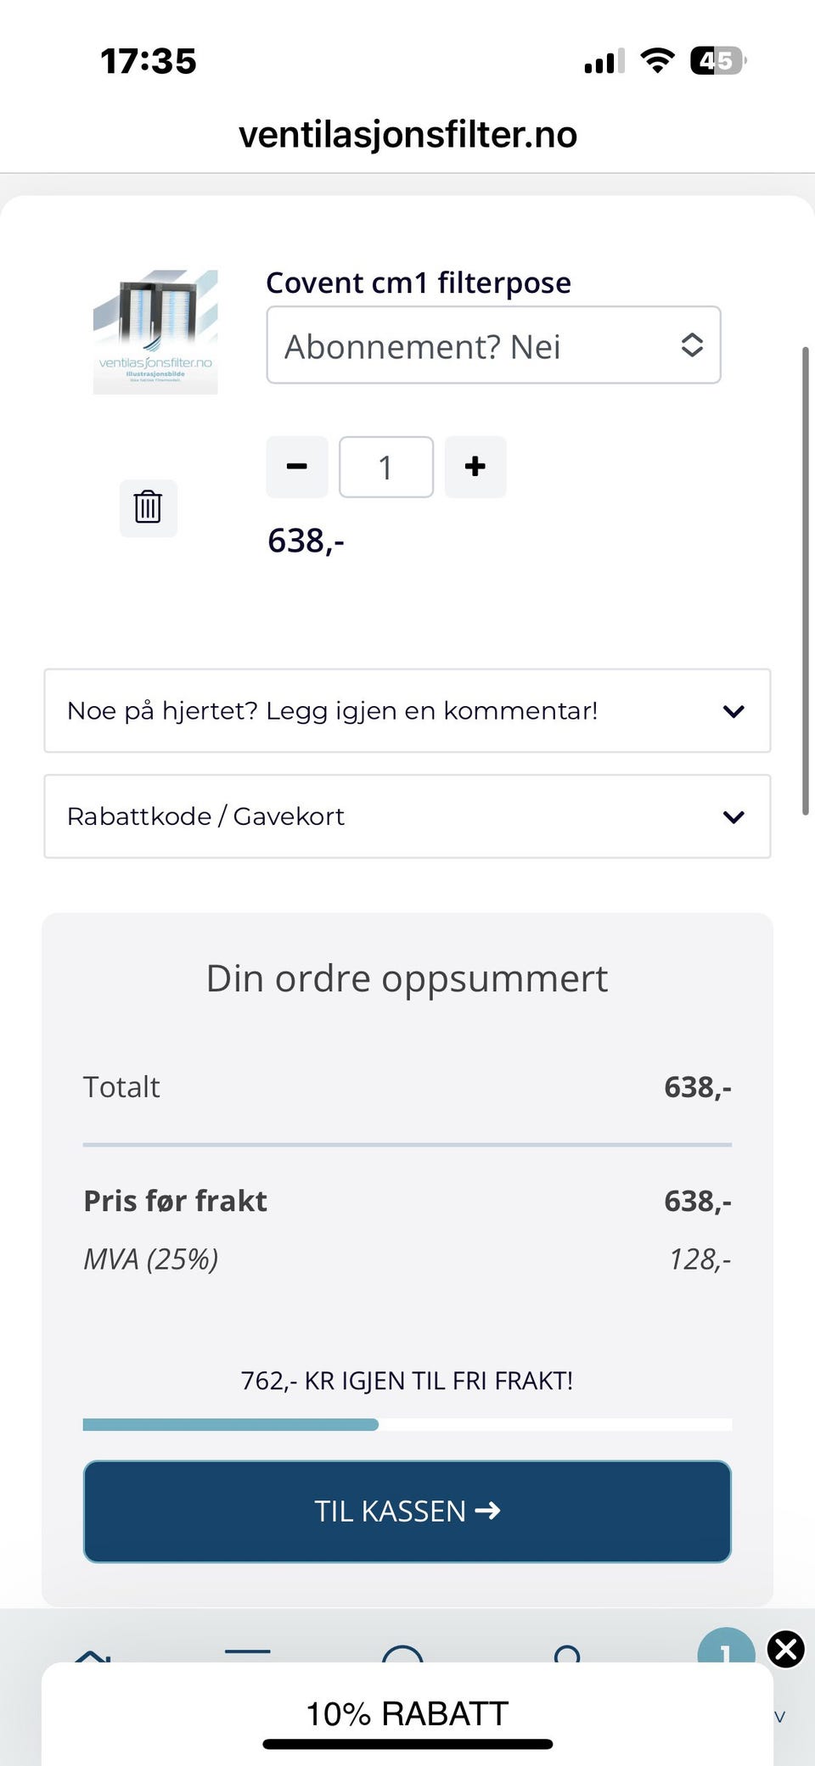
Task: Tap the filterpose product thumbnail
Action: click(155, 332)
